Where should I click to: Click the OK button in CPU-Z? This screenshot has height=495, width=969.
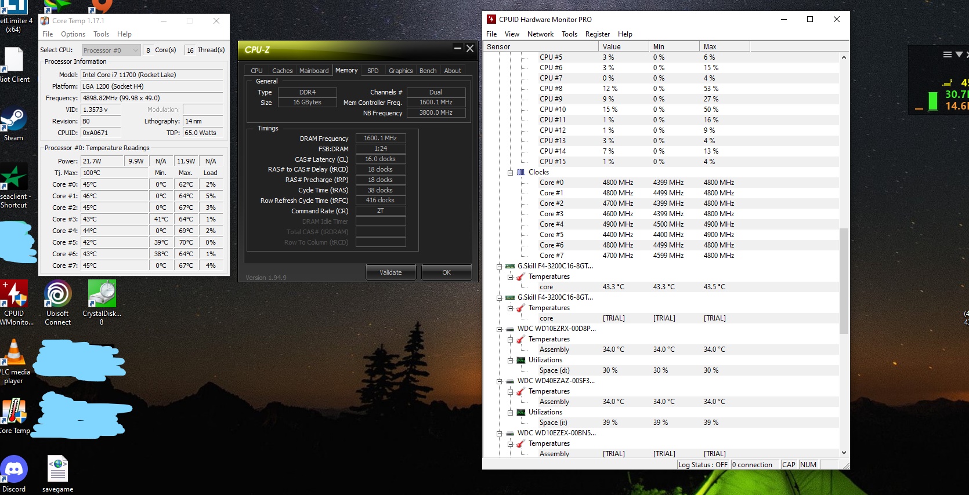[446, 272]
